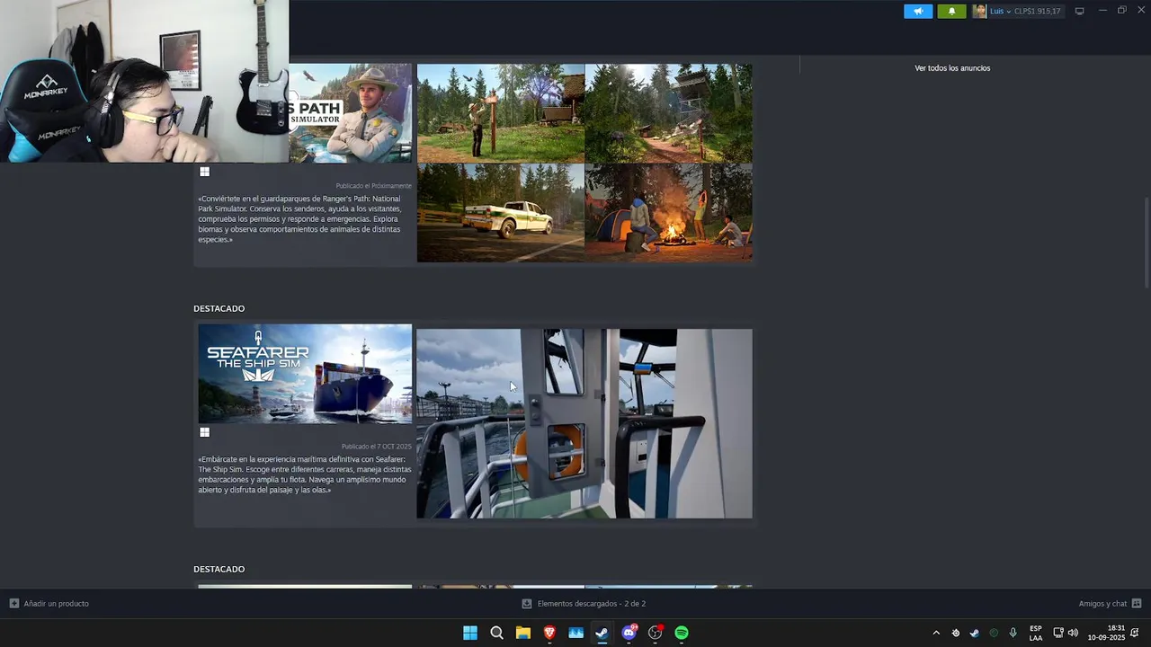Open volume tray icon
The width and height of the screenshot is (1151, 647).
pos(1073,633)
